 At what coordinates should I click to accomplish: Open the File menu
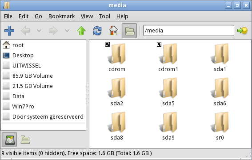(8, 16)
